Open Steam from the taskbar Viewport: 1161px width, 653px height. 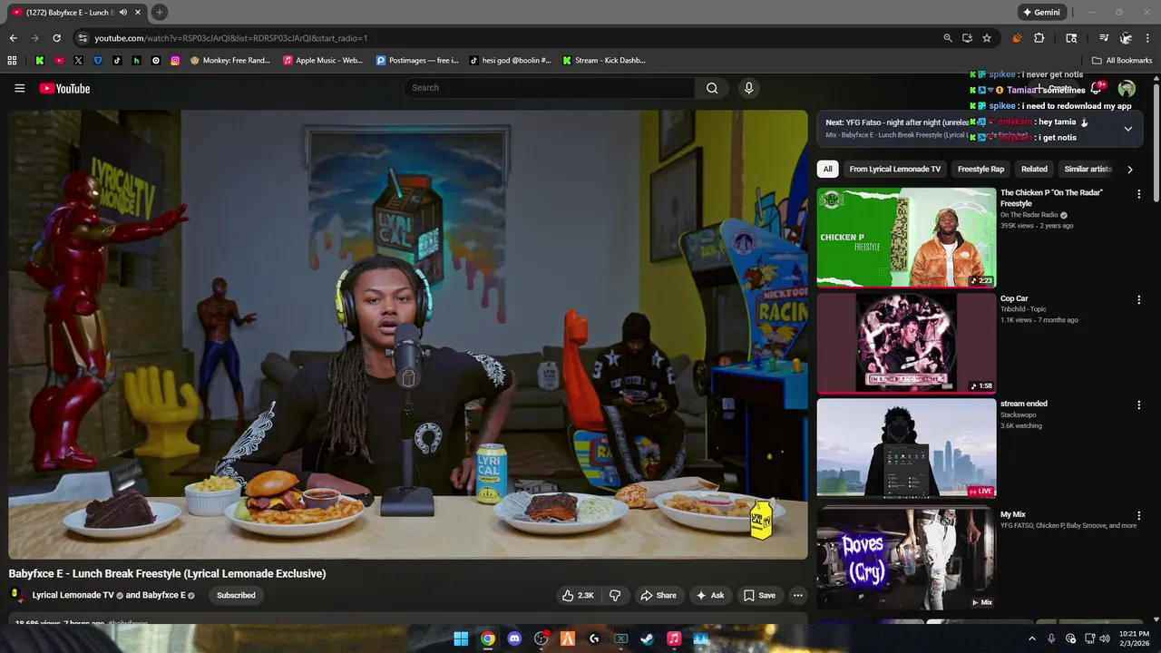click(647, 638)
